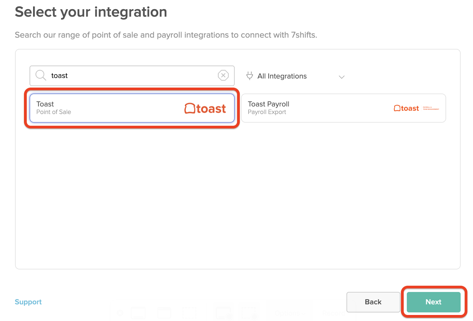Click the plug icon beside All Integrations

[x=250, y=76]
